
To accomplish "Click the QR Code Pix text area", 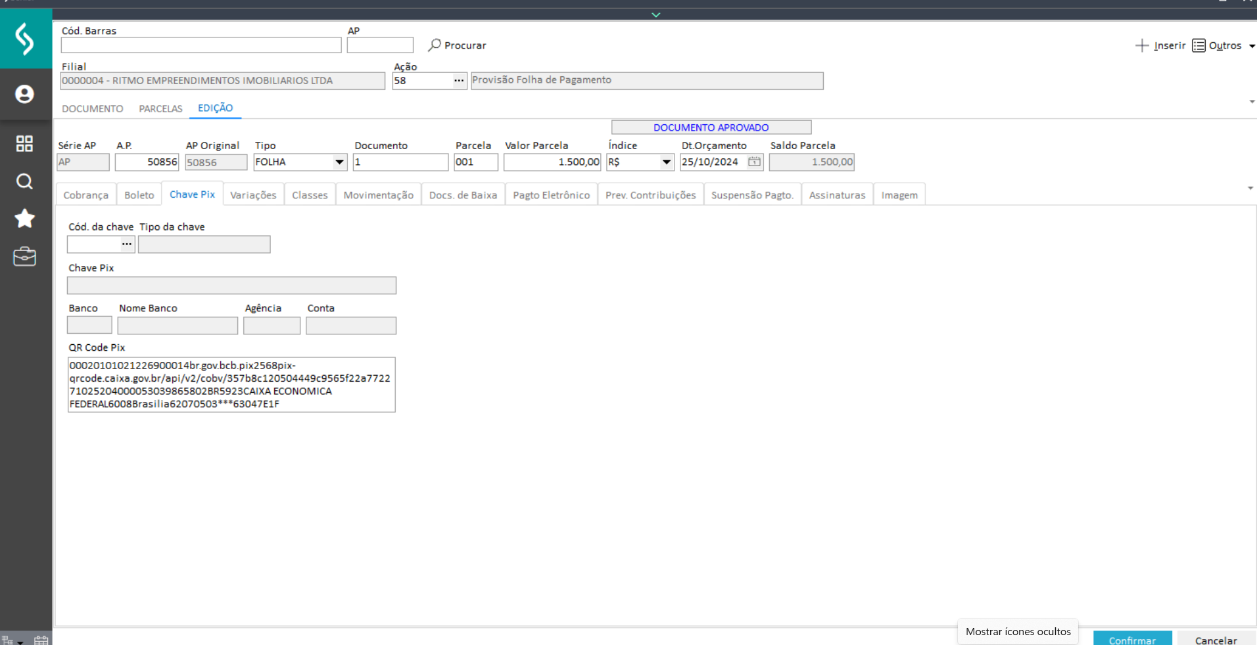I will [231, 385].
